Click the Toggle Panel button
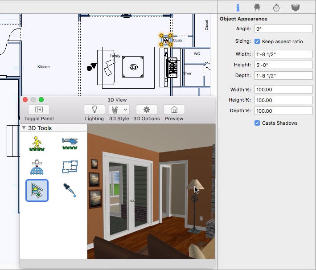This screenshot has width=316, height=270. 39,110
